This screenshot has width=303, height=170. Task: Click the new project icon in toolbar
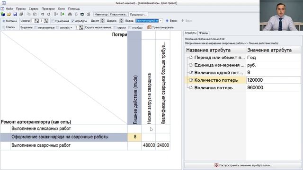pyautogui.click(x=3, y=14)
